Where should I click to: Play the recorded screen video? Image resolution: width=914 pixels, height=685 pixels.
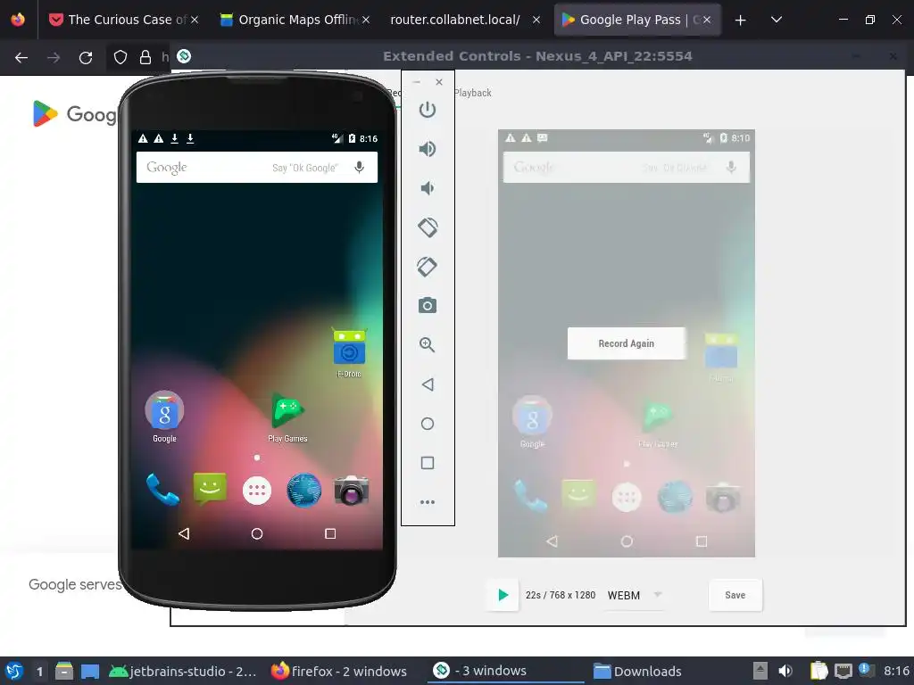click(503, 595)
